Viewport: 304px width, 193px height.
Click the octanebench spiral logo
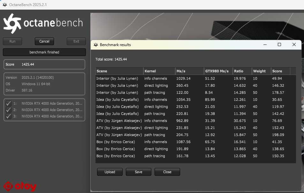pos(12,23)
